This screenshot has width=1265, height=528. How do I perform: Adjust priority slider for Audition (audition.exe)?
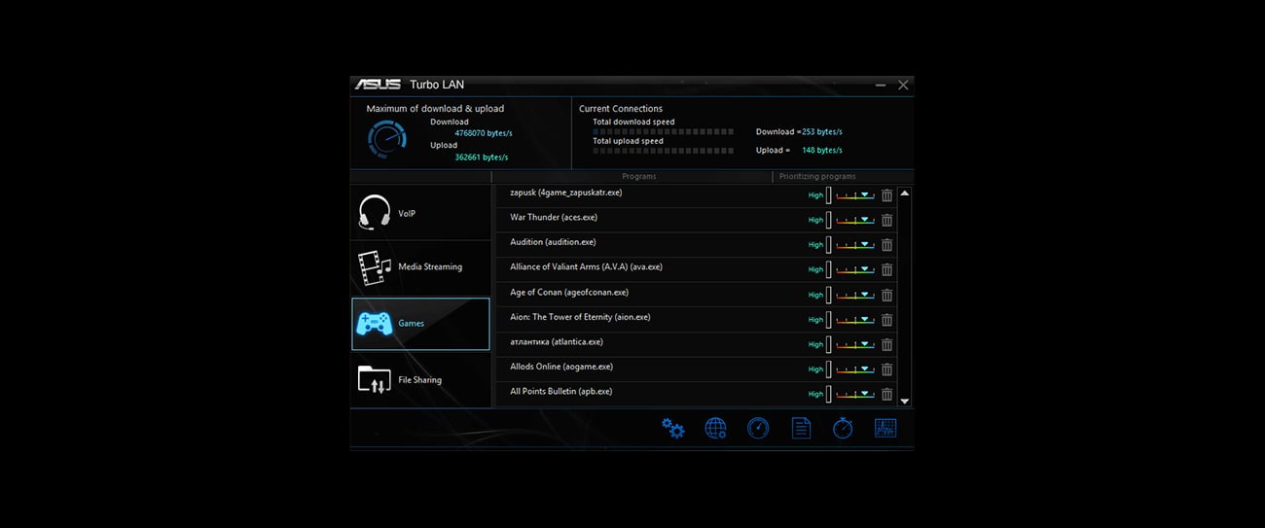pyautogui.click(x=855, y=245)
